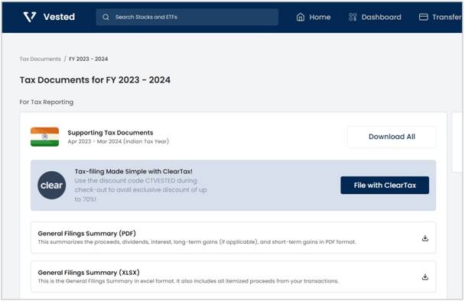Click File with ClearTax button
The image size is (465, 301).
point(385,185)
